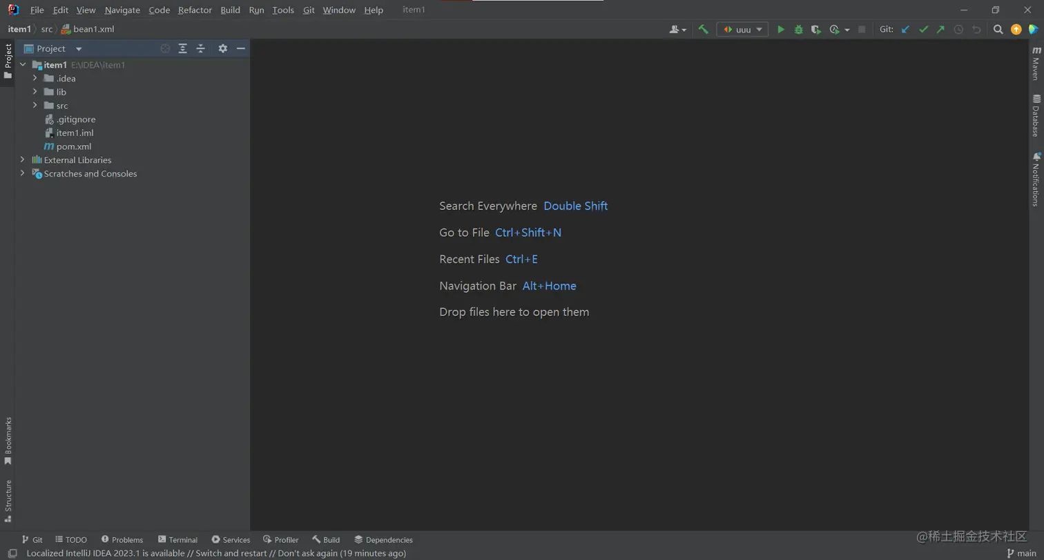Open the Database tool window
Screen dimensions: 1044x560
click(x=1036, y=115)
